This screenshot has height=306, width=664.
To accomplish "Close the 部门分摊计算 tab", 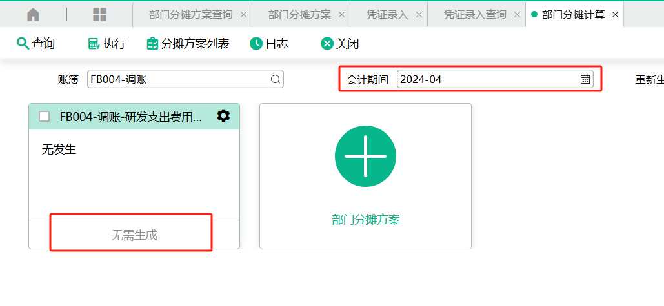I will click(616, 15).
